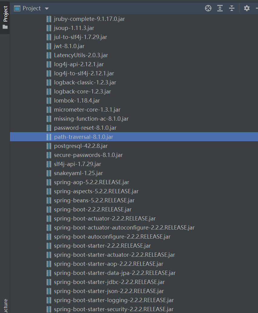Select logback-classic-1.2.3.jar entry
This screenshot has height=313, width=258.
pyautogui.click(x=85, y=83)
